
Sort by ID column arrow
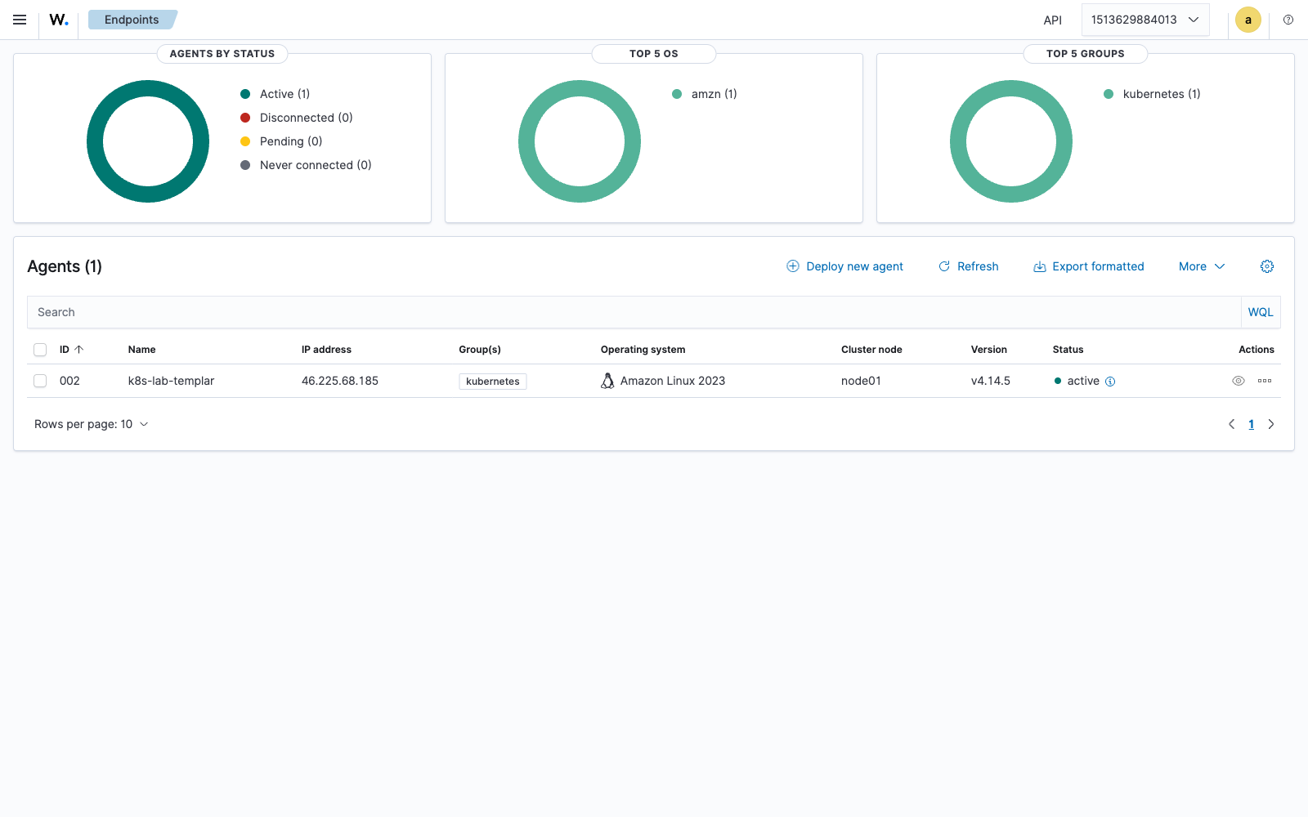point(79,350)
